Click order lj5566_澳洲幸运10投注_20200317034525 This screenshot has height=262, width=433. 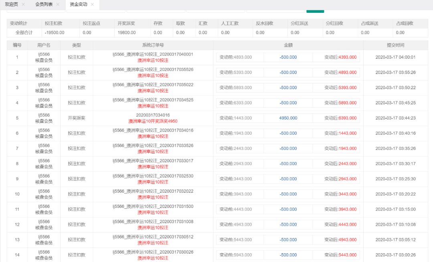point(153,100)
